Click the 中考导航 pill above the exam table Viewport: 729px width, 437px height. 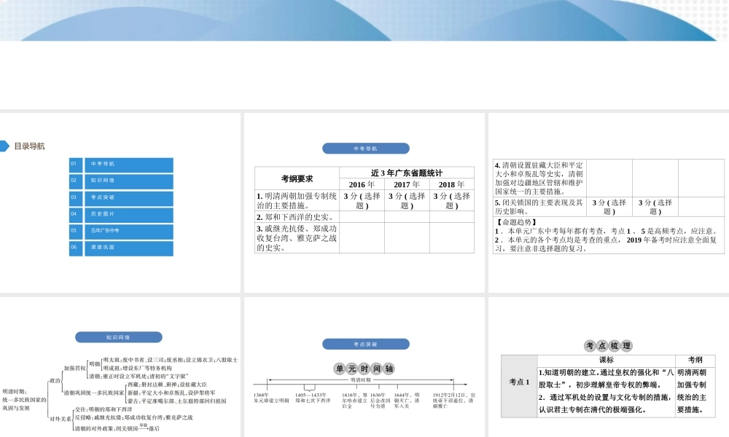[366, 149]
